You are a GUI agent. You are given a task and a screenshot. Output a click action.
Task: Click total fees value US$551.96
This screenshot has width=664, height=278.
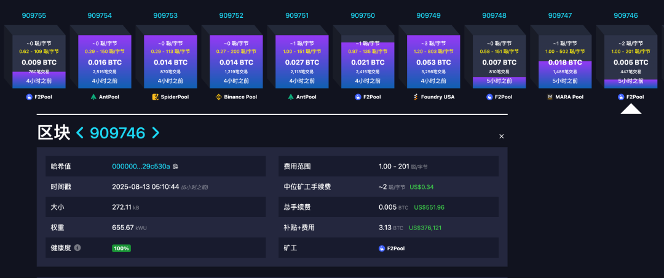[x=429, y=208]
